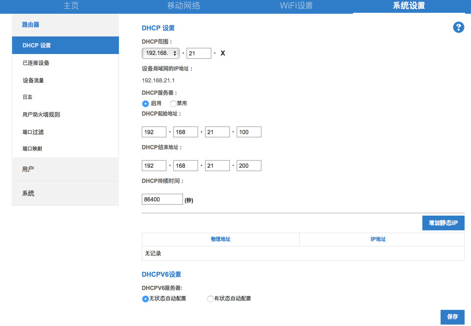Image resolution: width=471 pixels, height=326 pixels.
Task: Collapse the 路由器 sidebar section
Action: click(65, 25)
